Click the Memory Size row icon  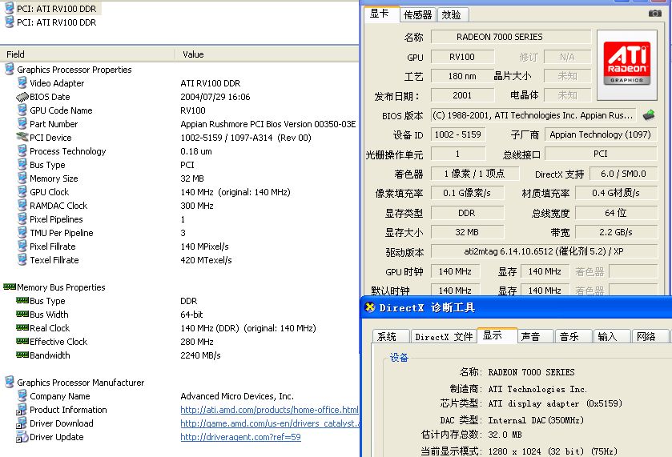click(22, 178)
